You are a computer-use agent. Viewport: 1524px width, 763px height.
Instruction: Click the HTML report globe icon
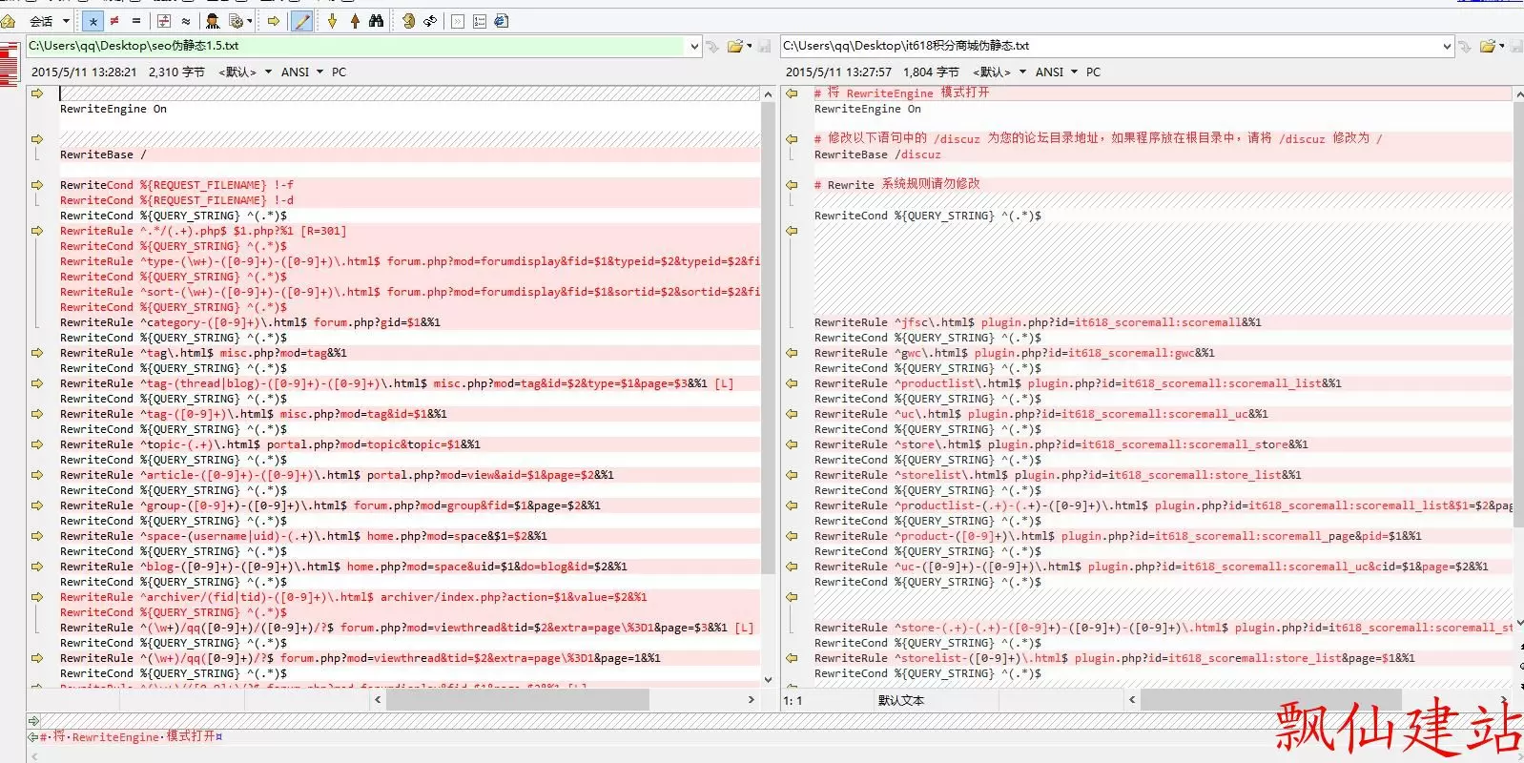[x=502, y=21]
